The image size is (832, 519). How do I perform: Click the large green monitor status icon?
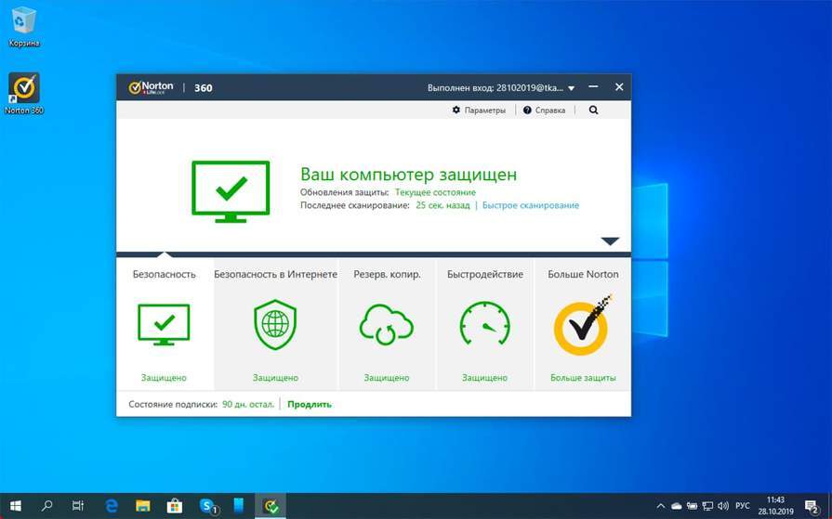click(231, 191)
